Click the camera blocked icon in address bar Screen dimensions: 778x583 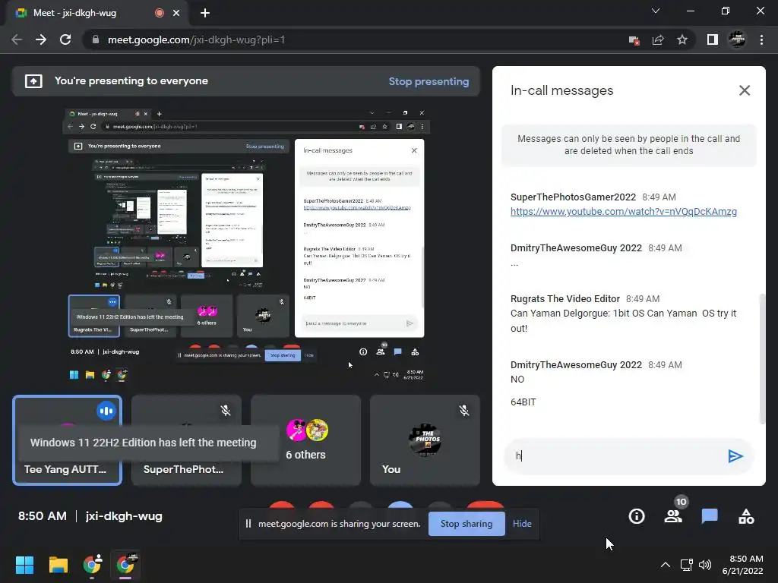tap(634, 40)
